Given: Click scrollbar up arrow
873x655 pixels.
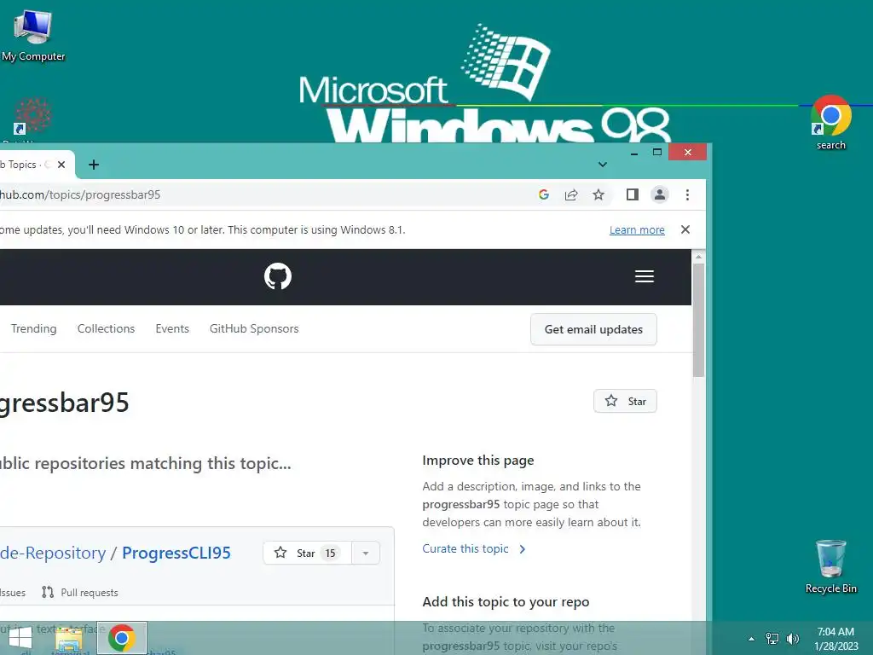Looking at the screenshot, I should tap(699, 256).
